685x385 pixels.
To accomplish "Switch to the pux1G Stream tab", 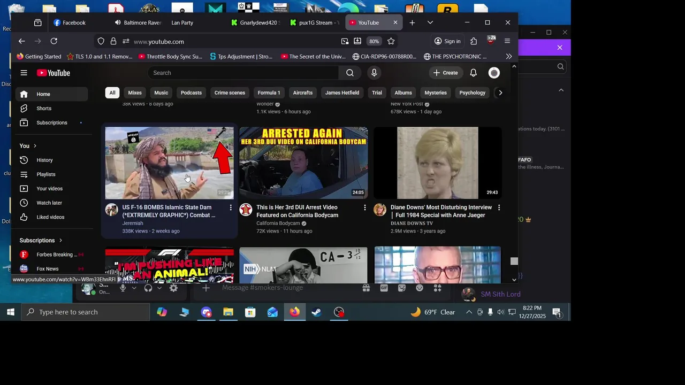I will tap(315, 22).
